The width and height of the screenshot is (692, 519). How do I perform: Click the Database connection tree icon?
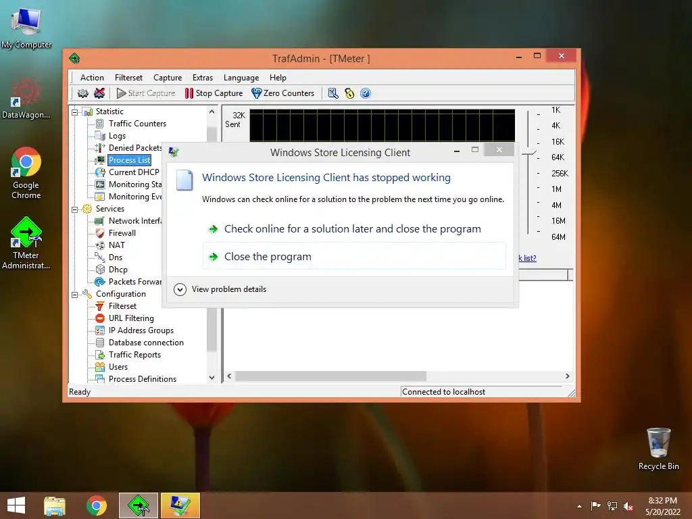coord(100,343)
